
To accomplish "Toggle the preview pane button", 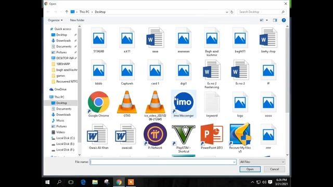I will tap(275, 20).
